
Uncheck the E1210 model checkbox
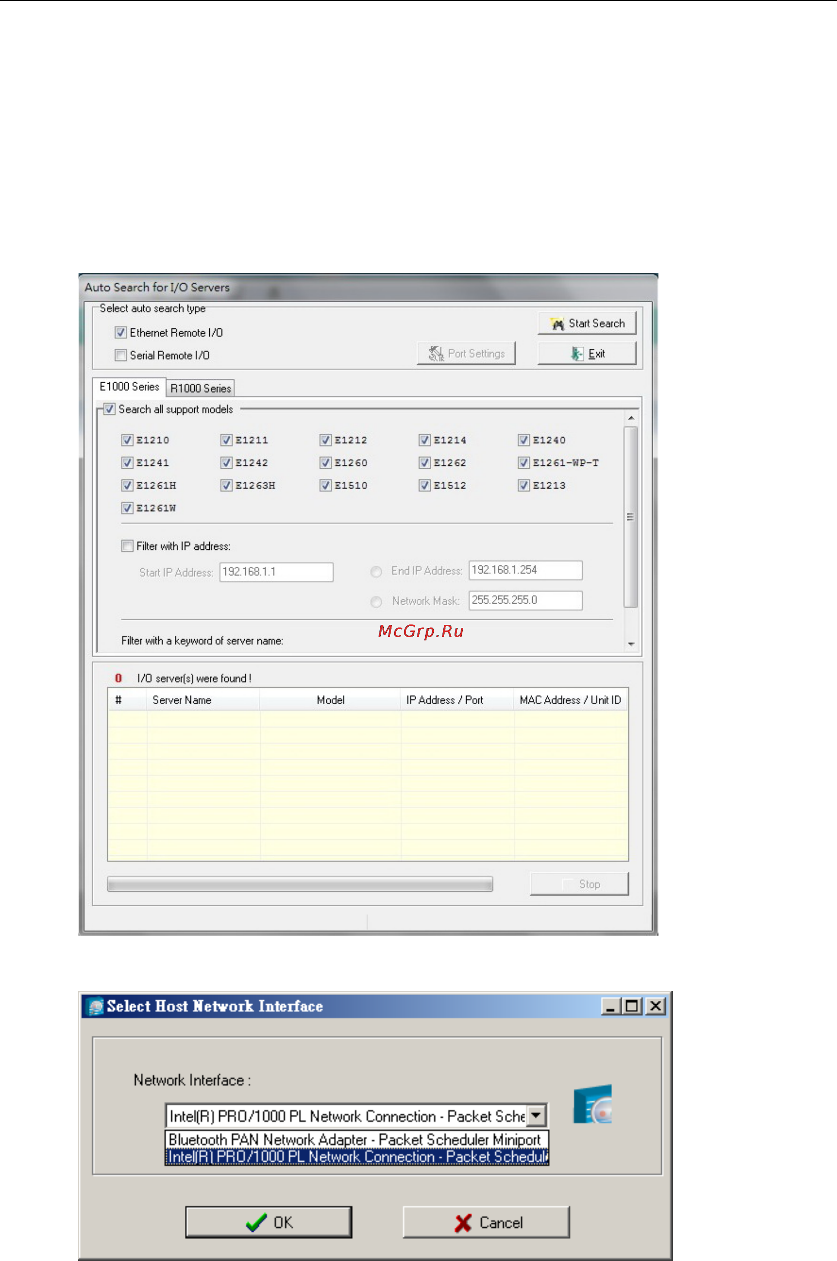[x=127, y=440]
